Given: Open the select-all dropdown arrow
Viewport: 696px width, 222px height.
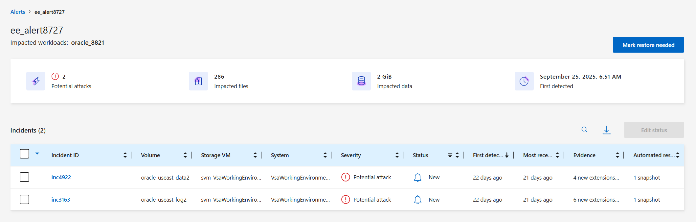Looking at the screenshot, I should coord(37,154).
